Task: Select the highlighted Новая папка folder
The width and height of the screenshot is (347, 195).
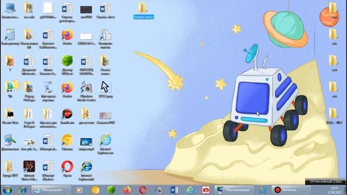Action: pos(143,11)
